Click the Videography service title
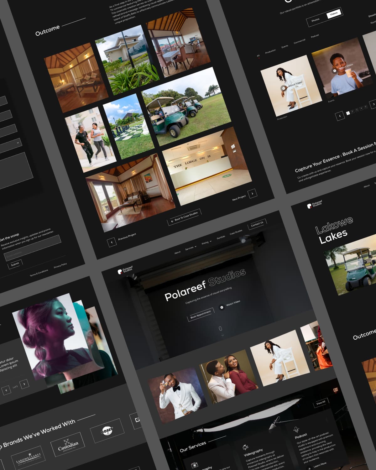376x470 pixels. tap(253, 452)
